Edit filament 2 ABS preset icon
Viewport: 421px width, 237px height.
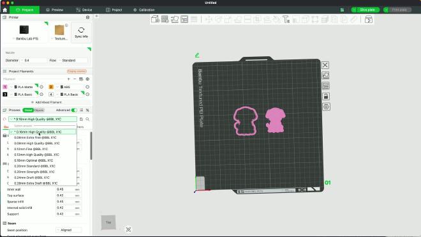87,87
